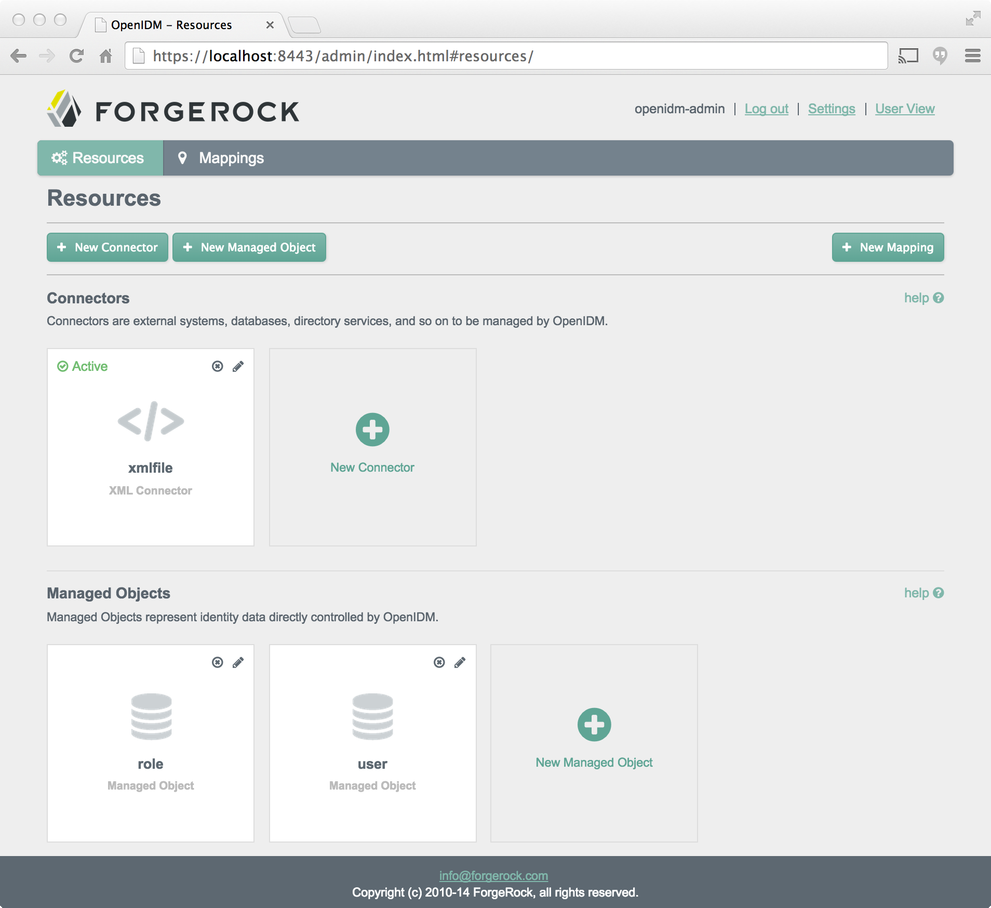Open help for Connectors section
The width and height of the screenshot is (991, 908).
923,298
